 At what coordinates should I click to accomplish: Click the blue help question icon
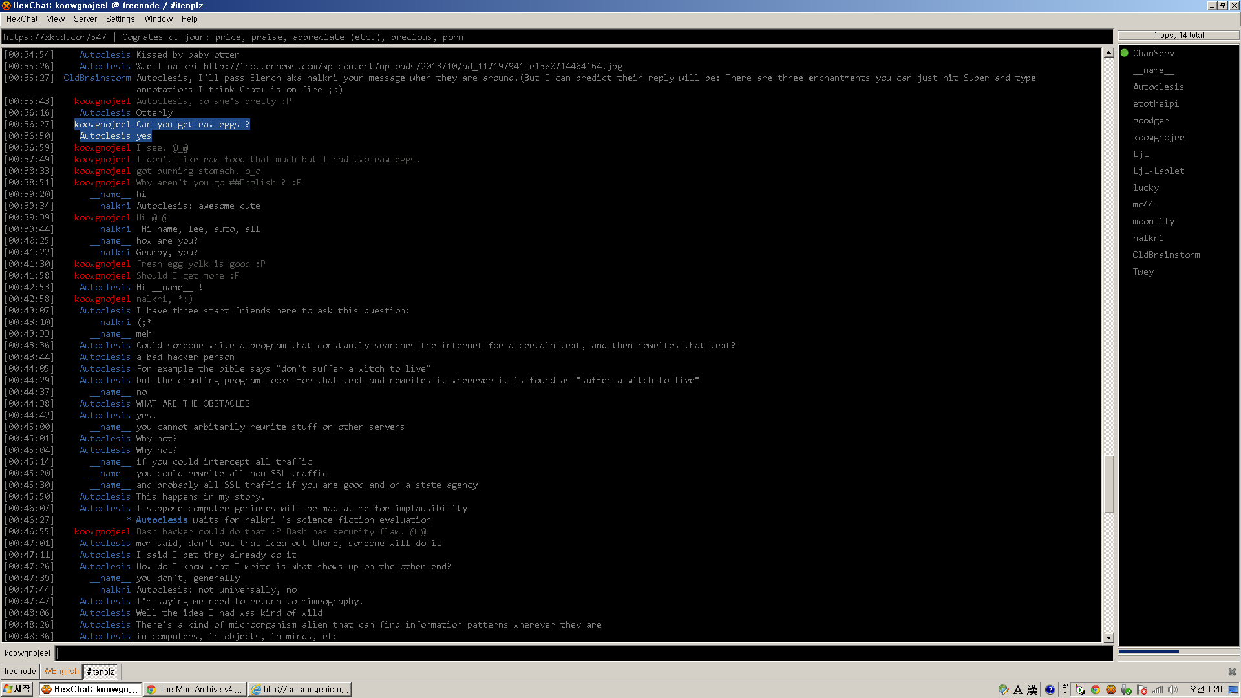(1050, 690)
